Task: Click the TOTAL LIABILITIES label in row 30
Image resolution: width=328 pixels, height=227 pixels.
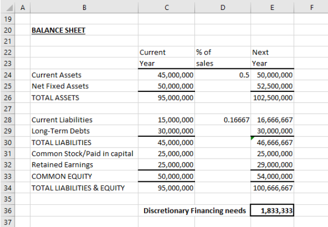Action: tap(61, 143)
